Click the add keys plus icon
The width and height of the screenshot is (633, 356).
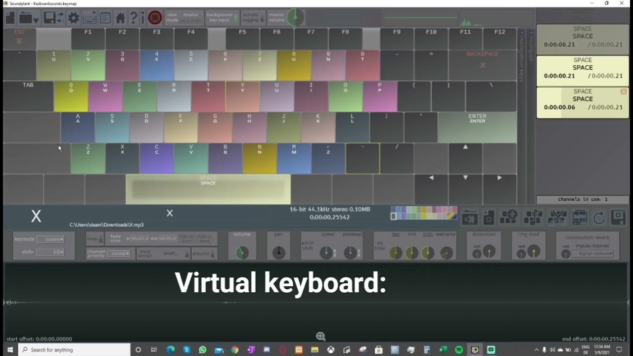tap(509, 217)
